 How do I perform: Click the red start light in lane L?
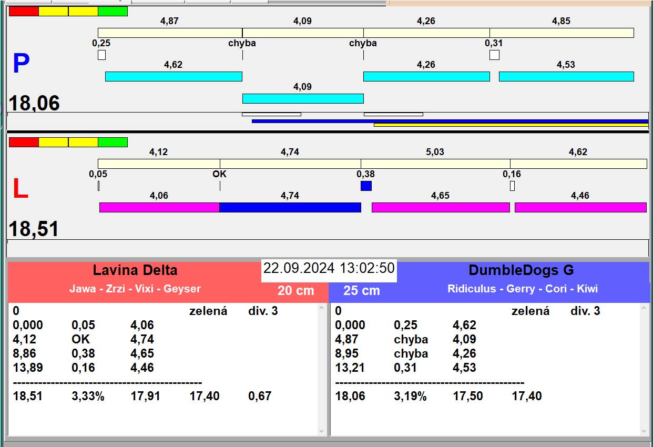click(x=24, y=142)
